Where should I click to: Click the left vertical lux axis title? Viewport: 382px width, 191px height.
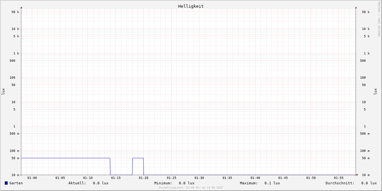3,91
